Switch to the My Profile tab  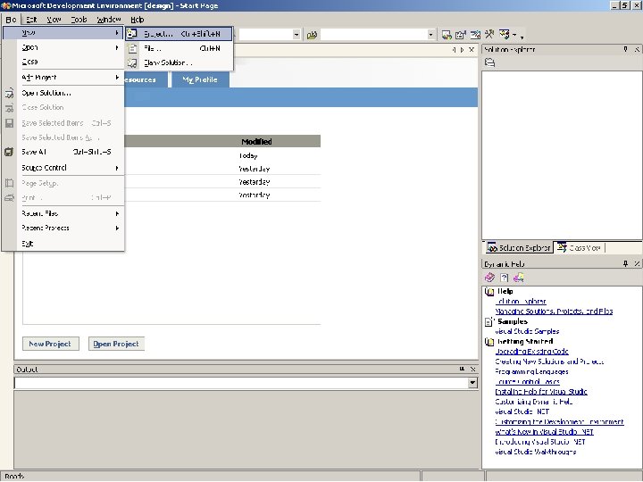pos(200,79)
